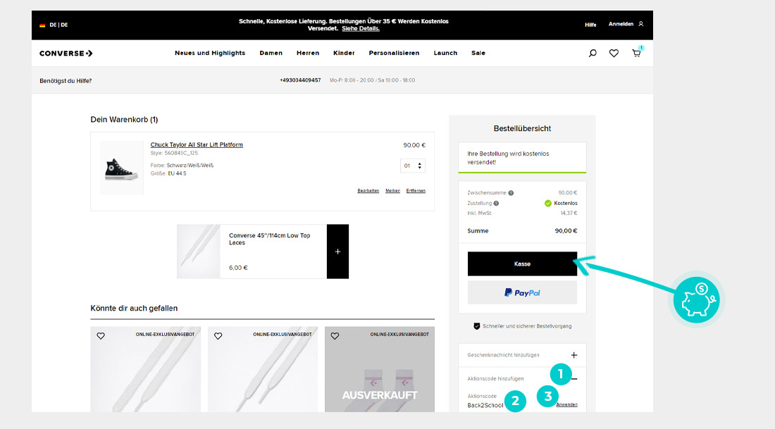
Task: Open the Low Top Laces thumbnail
Action: click(199, 251)
